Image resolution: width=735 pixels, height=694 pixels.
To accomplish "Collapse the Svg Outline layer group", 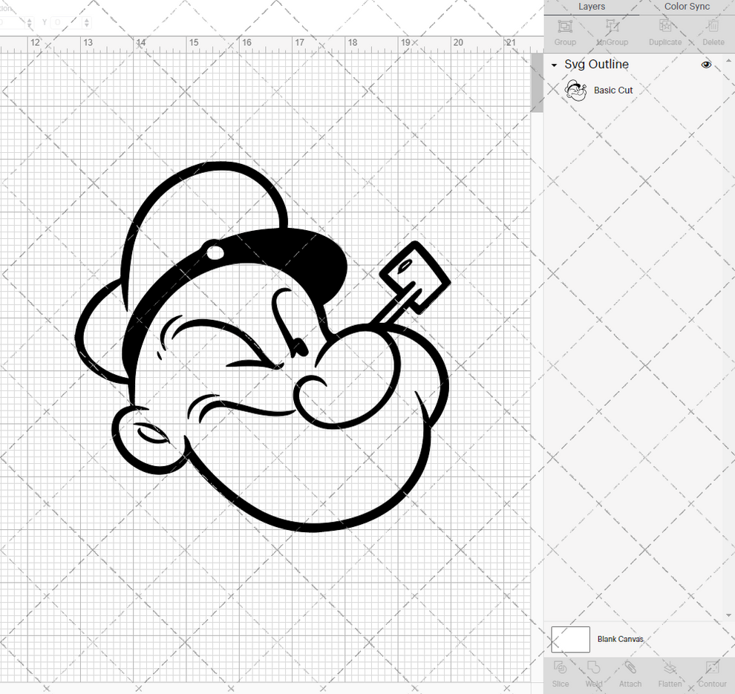I will 552,65.
